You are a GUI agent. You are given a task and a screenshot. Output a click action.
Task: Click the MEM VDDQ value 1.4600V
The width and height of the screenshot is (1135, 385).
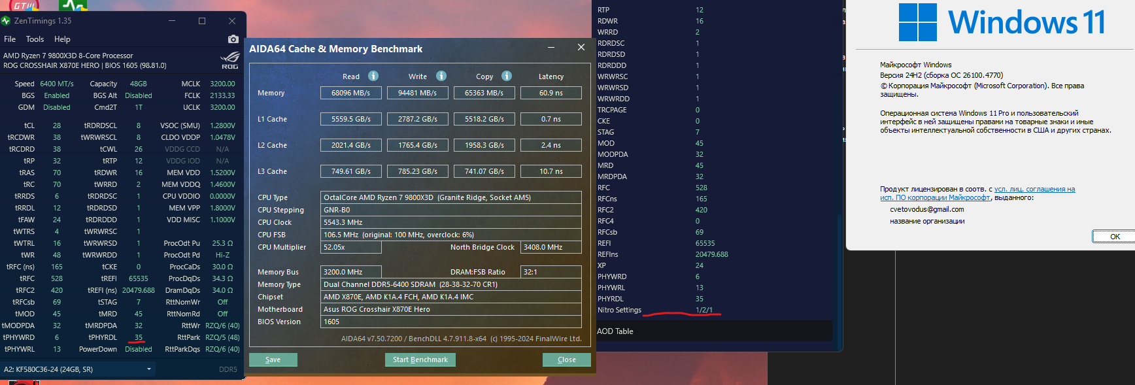coord(222,184)
